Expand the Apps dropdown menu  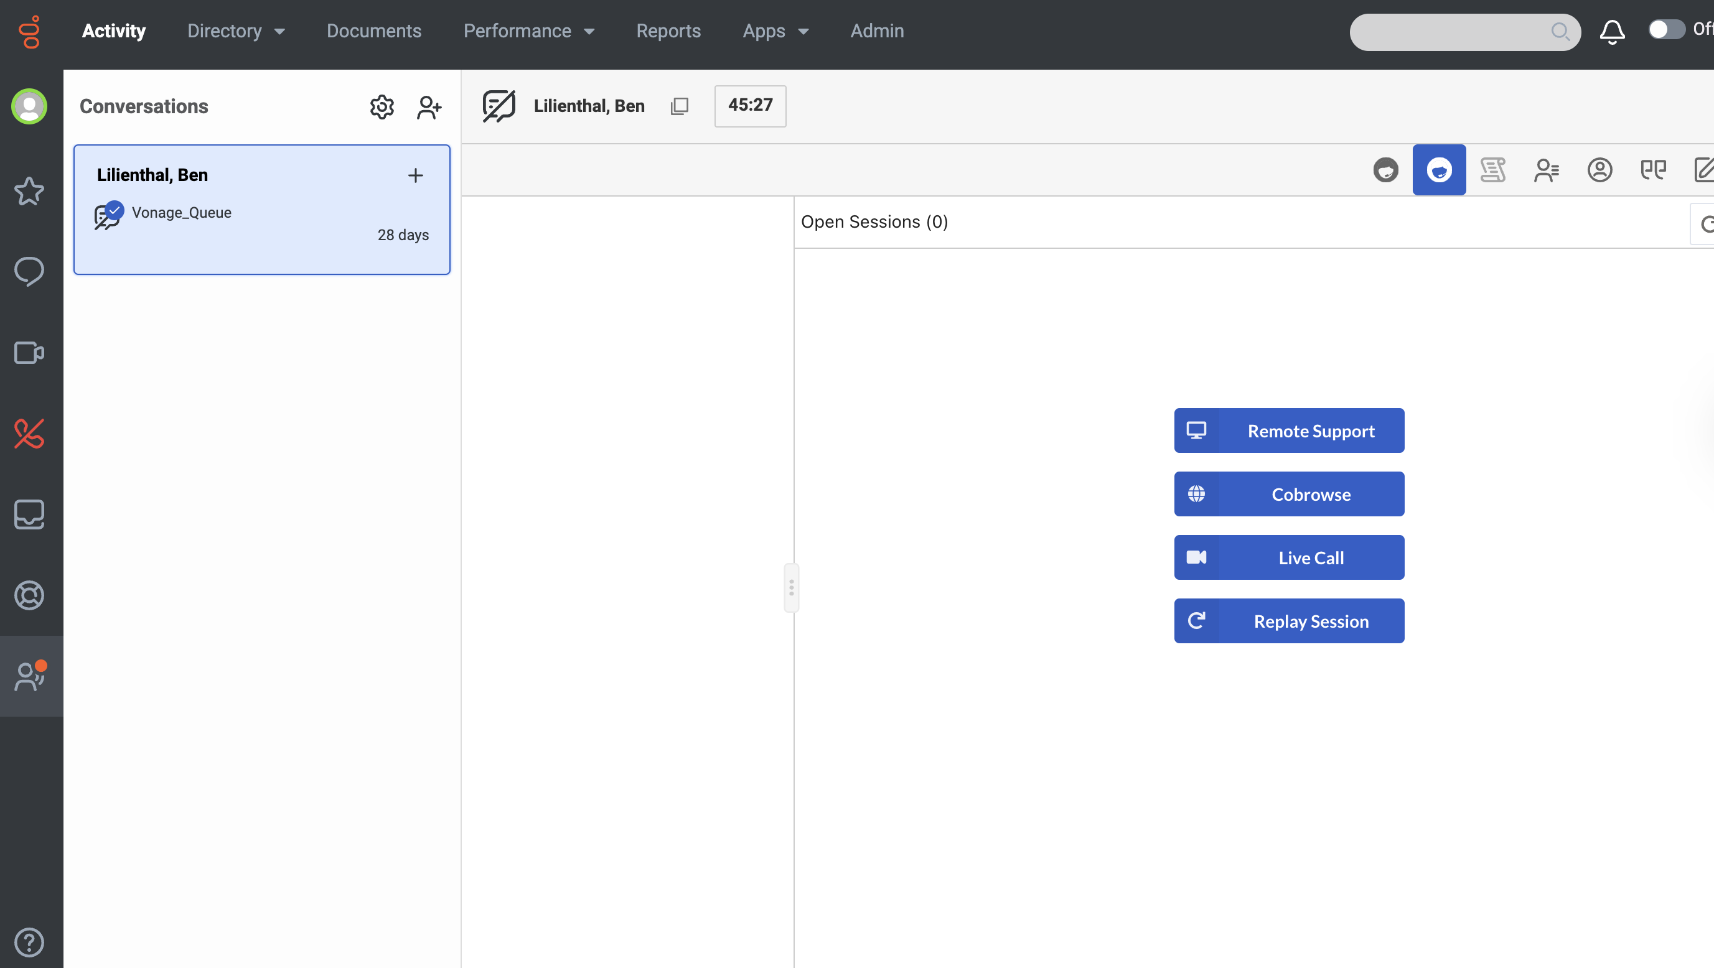776,31
